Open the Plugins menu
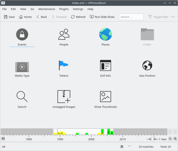 point(64,9)
